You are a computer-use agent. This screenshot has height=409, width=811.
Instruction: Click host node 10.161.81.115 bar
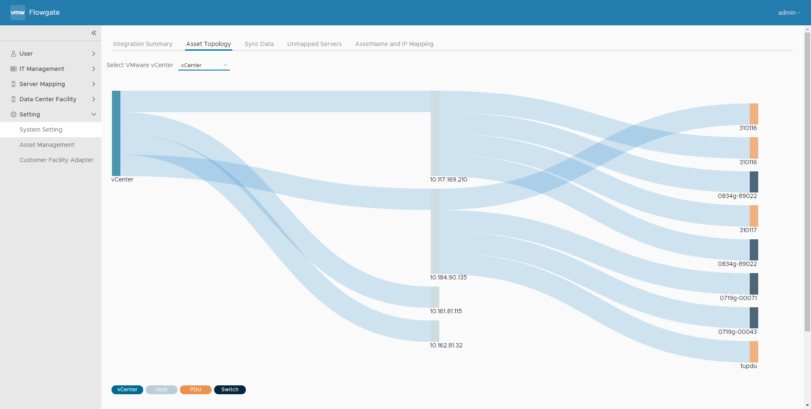pos(435,297)
